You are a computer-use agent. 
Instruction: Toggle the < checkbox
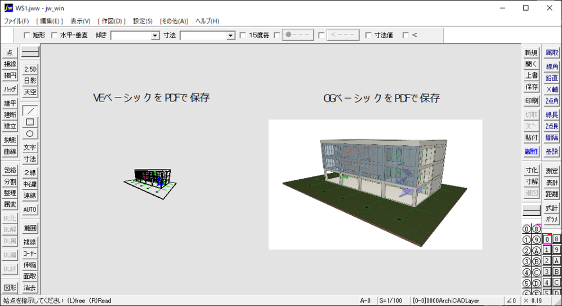coord(405,35)
